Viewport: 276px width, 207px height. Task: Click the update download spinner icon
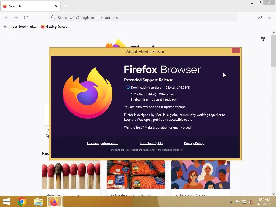[127, 87]
